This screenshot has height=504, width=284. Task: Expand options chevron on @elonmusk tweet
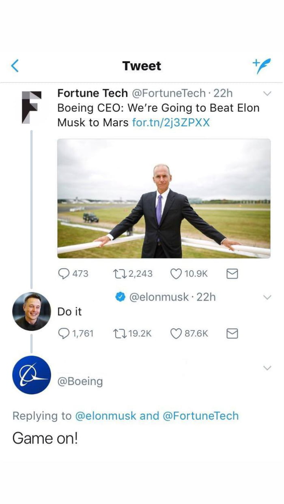click(267, 297)
